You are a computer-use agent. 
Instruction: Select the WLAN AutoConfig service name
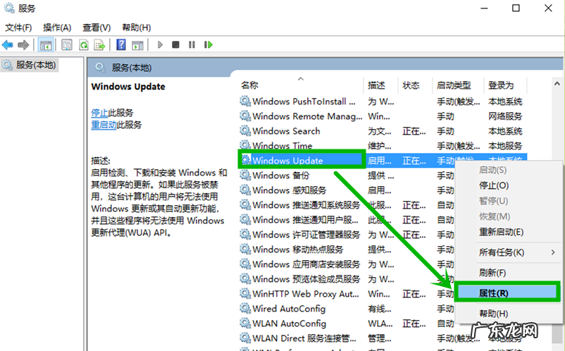click(x=289, y=324)
